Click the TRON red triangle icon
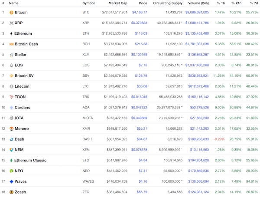260x197 pixels. [11, 97]
